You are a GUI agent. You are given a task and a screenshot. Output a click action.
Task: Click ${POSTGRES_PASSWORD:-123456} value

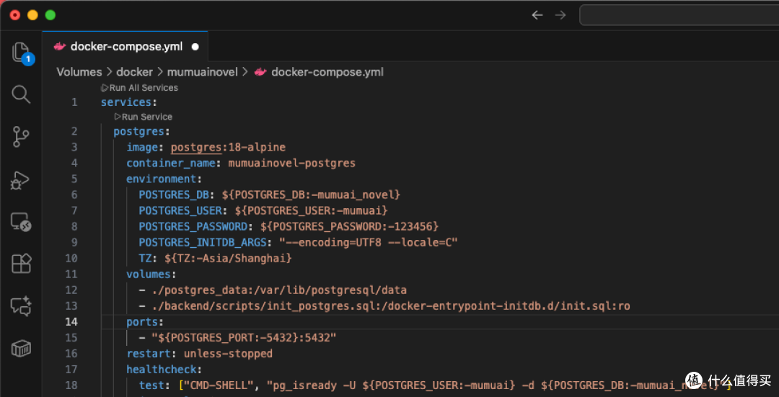point(349,226)
